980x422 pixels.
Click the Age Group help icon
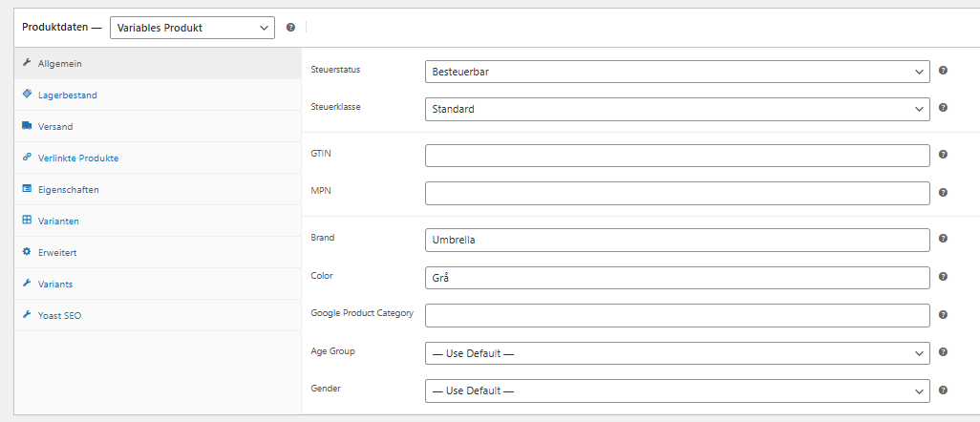[x=943, y=352]
